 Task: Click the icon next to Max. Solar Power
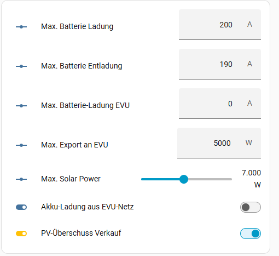point(21,179)
